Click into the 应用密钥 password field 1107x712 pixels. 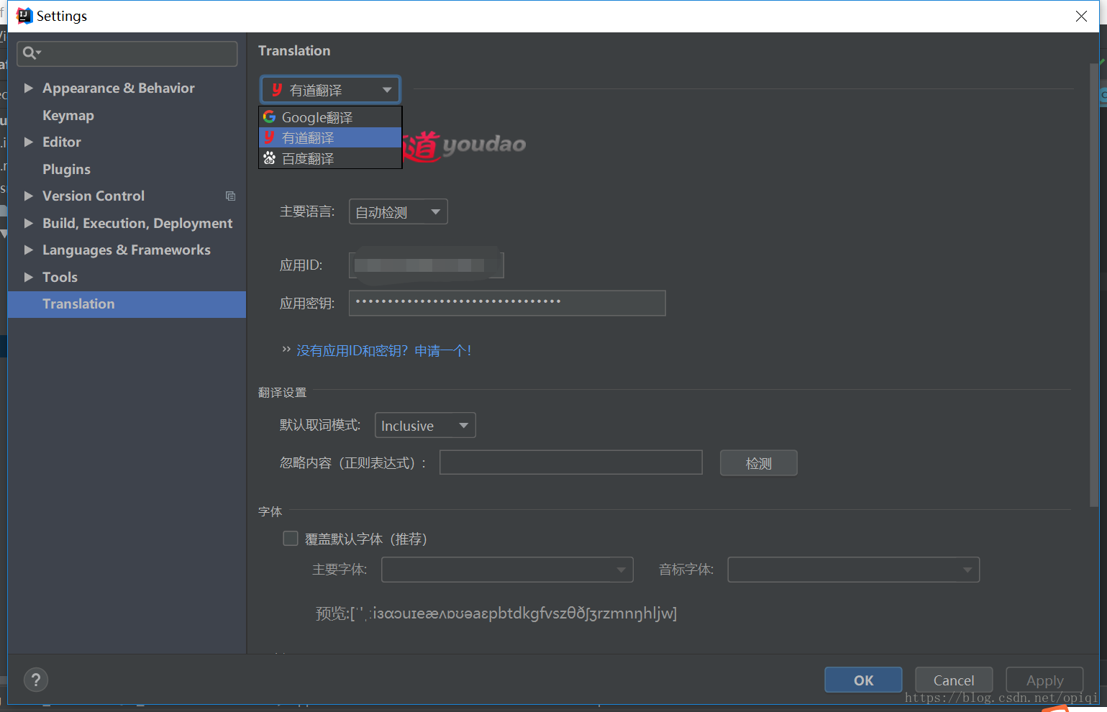(507, 303)
